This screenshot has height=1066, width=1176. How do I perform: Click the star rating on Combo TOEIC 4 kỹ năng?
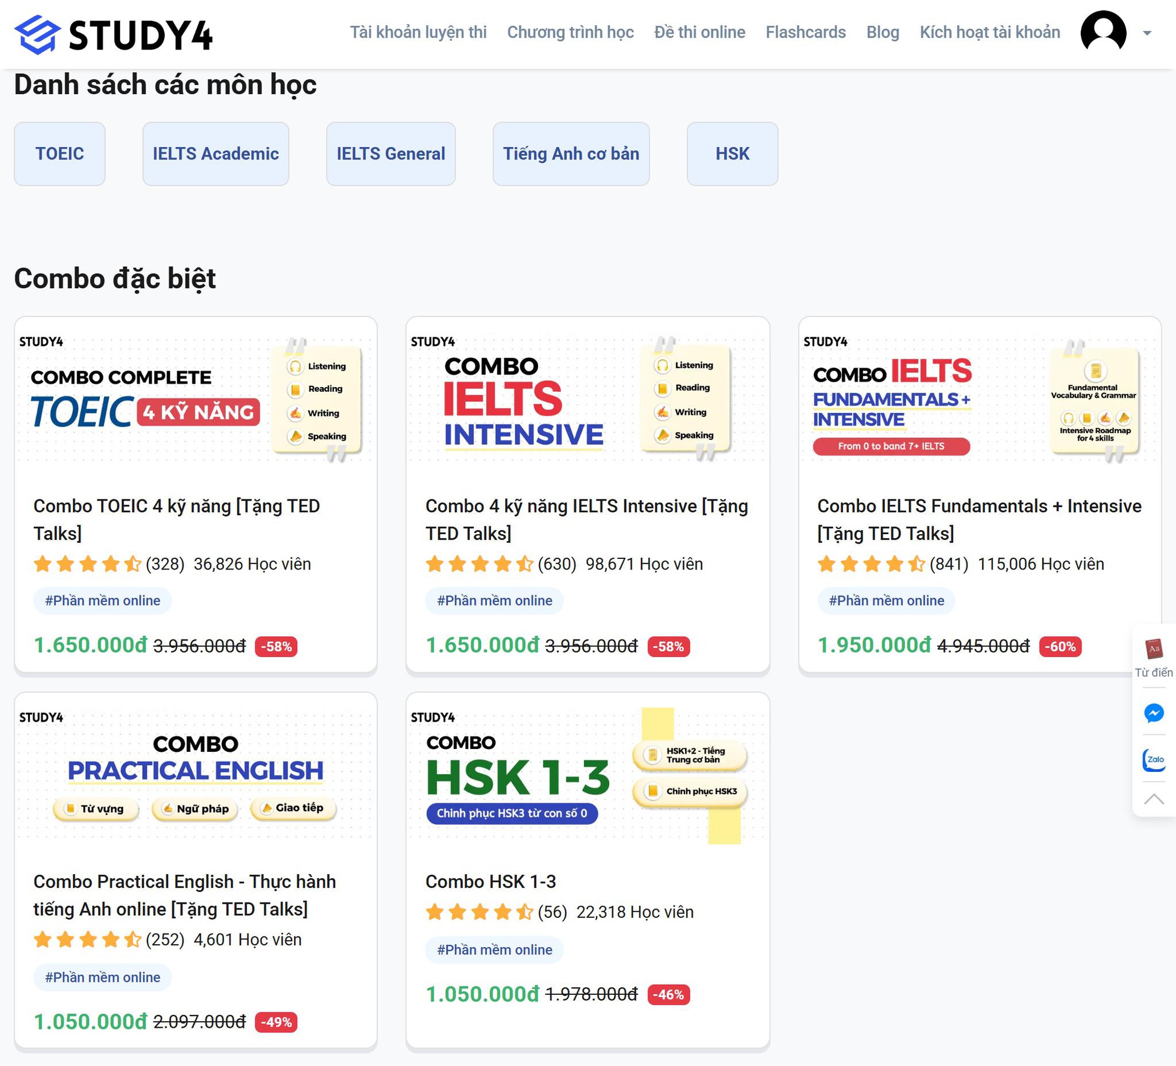point(87,564)
